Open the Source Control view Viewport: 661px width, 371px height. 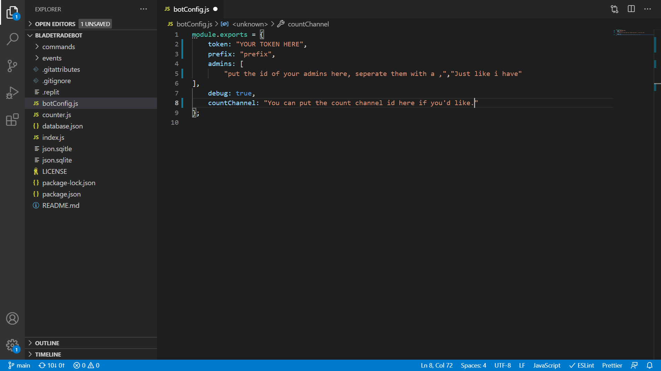pyautogui.click(x=12, y=66)
